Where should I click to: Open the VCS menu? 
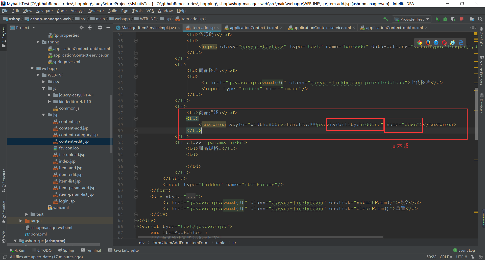pos(150,11)
